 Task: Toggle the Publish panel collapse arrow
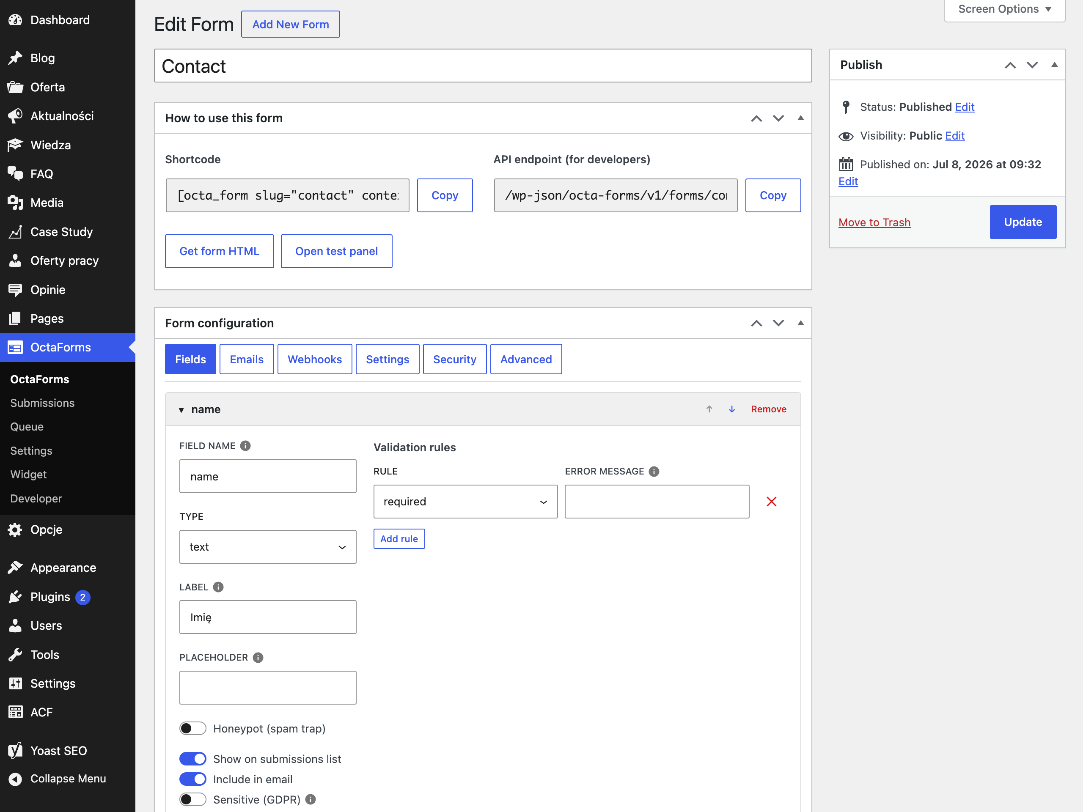point(1055,65)
